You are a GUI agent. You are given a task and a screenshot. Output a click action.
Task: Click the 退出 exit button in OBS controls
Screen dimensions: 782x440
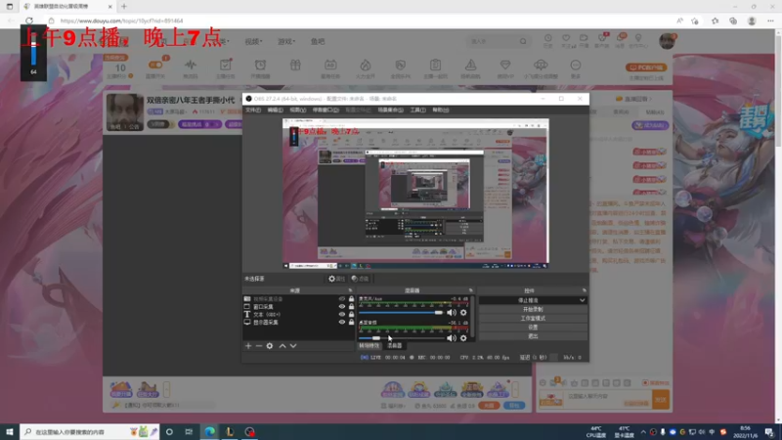tap(533, 336)
